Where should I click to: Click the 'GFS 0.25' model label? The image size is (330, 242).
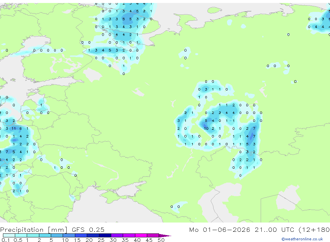[x=88, y=229]
